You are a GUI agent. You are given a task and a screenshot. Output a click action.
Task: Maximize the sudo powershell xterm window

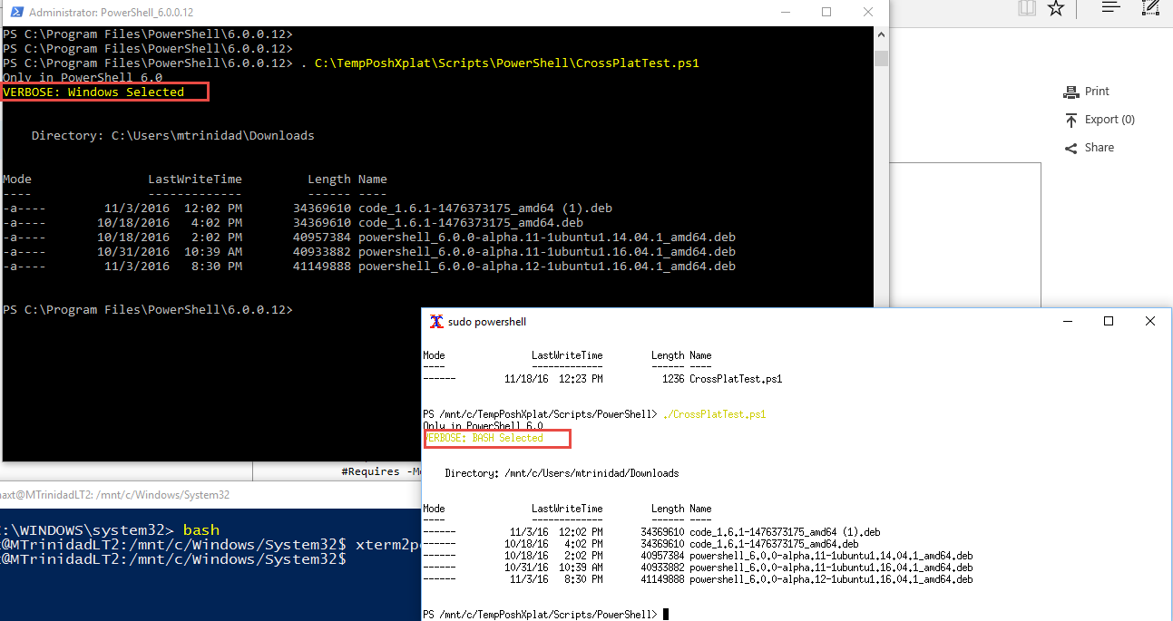click(x=1109, y=322)
